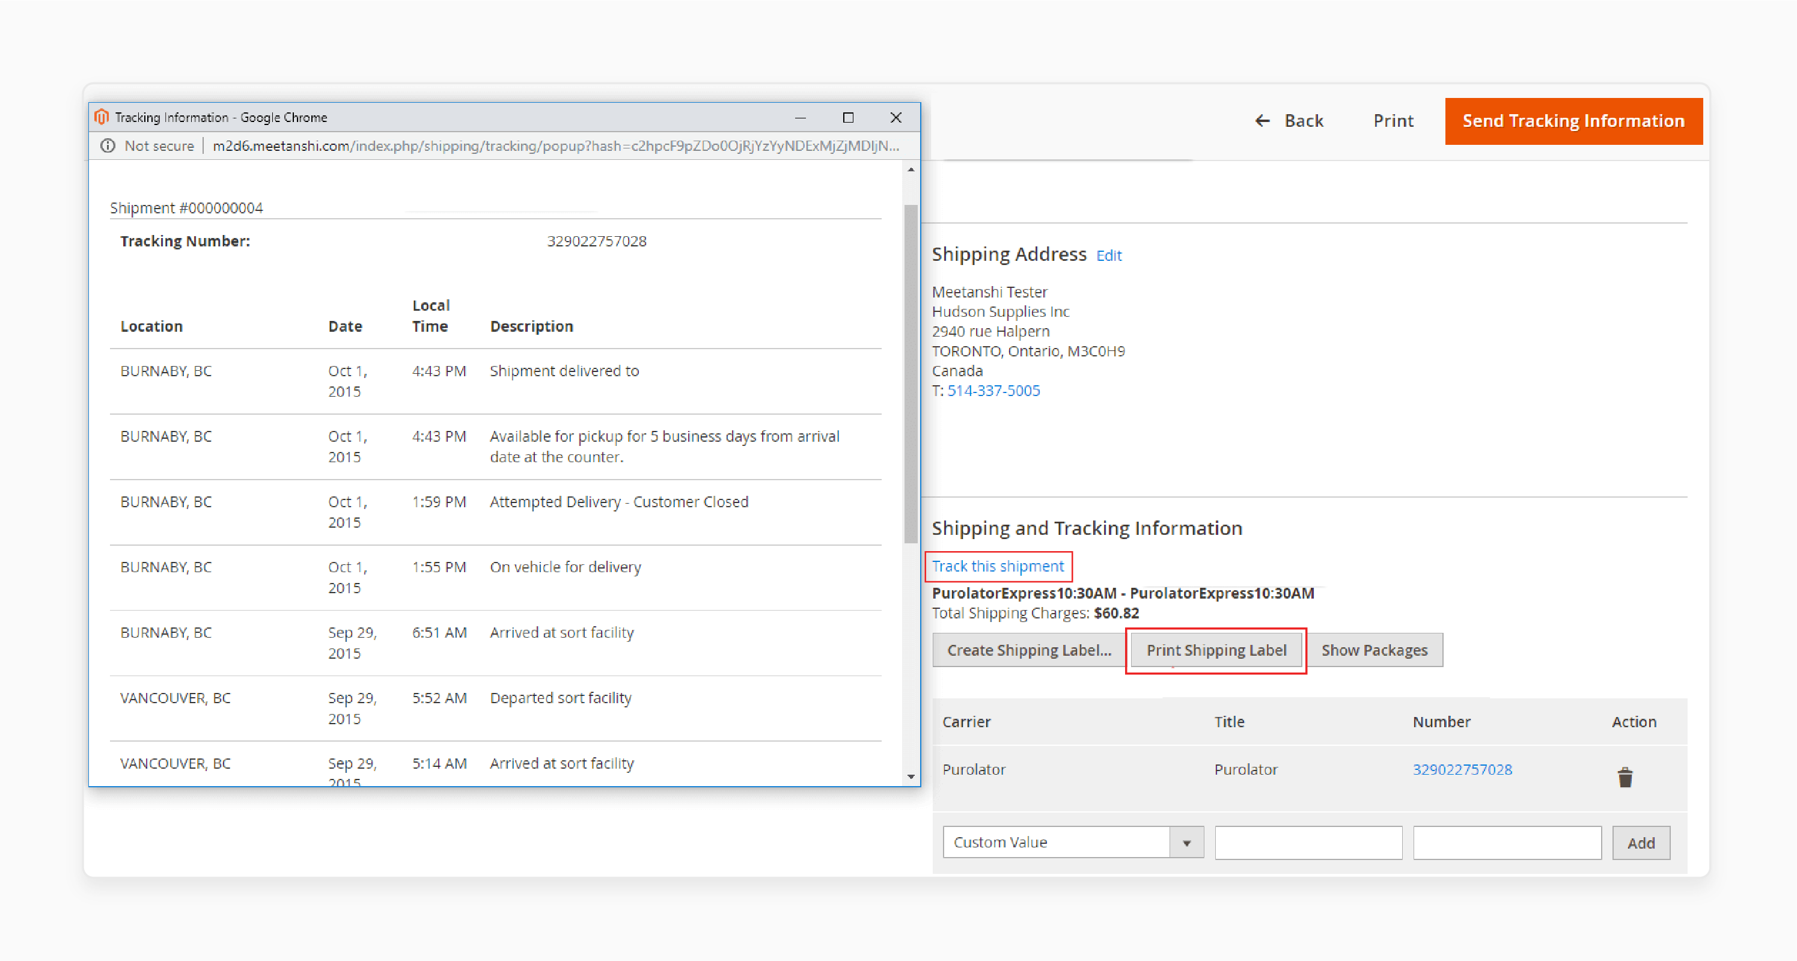Focus the tracking Title input field
The image size is (1797, 961).
(x=1308, y=842)
